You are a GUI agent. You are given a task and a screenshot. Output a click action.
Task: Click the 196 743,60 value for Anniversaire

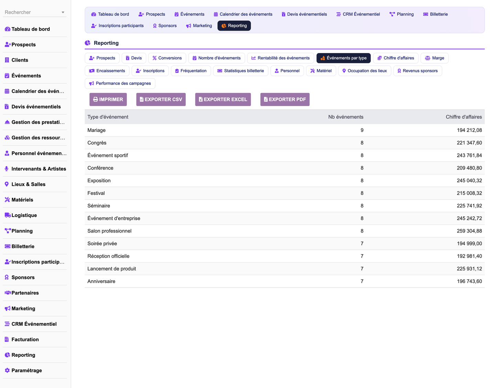(469, 281)
